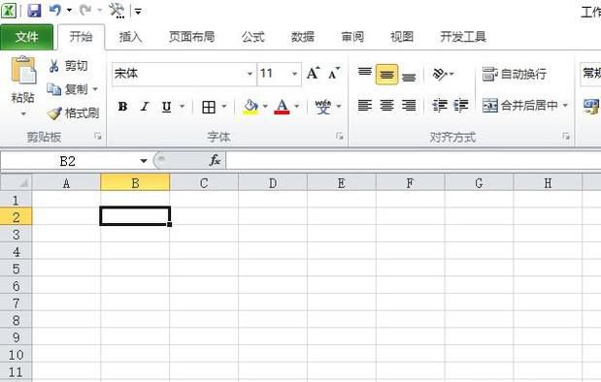
Task: Open the borders dropdown arrow
Action: click(x=224, y=107)
